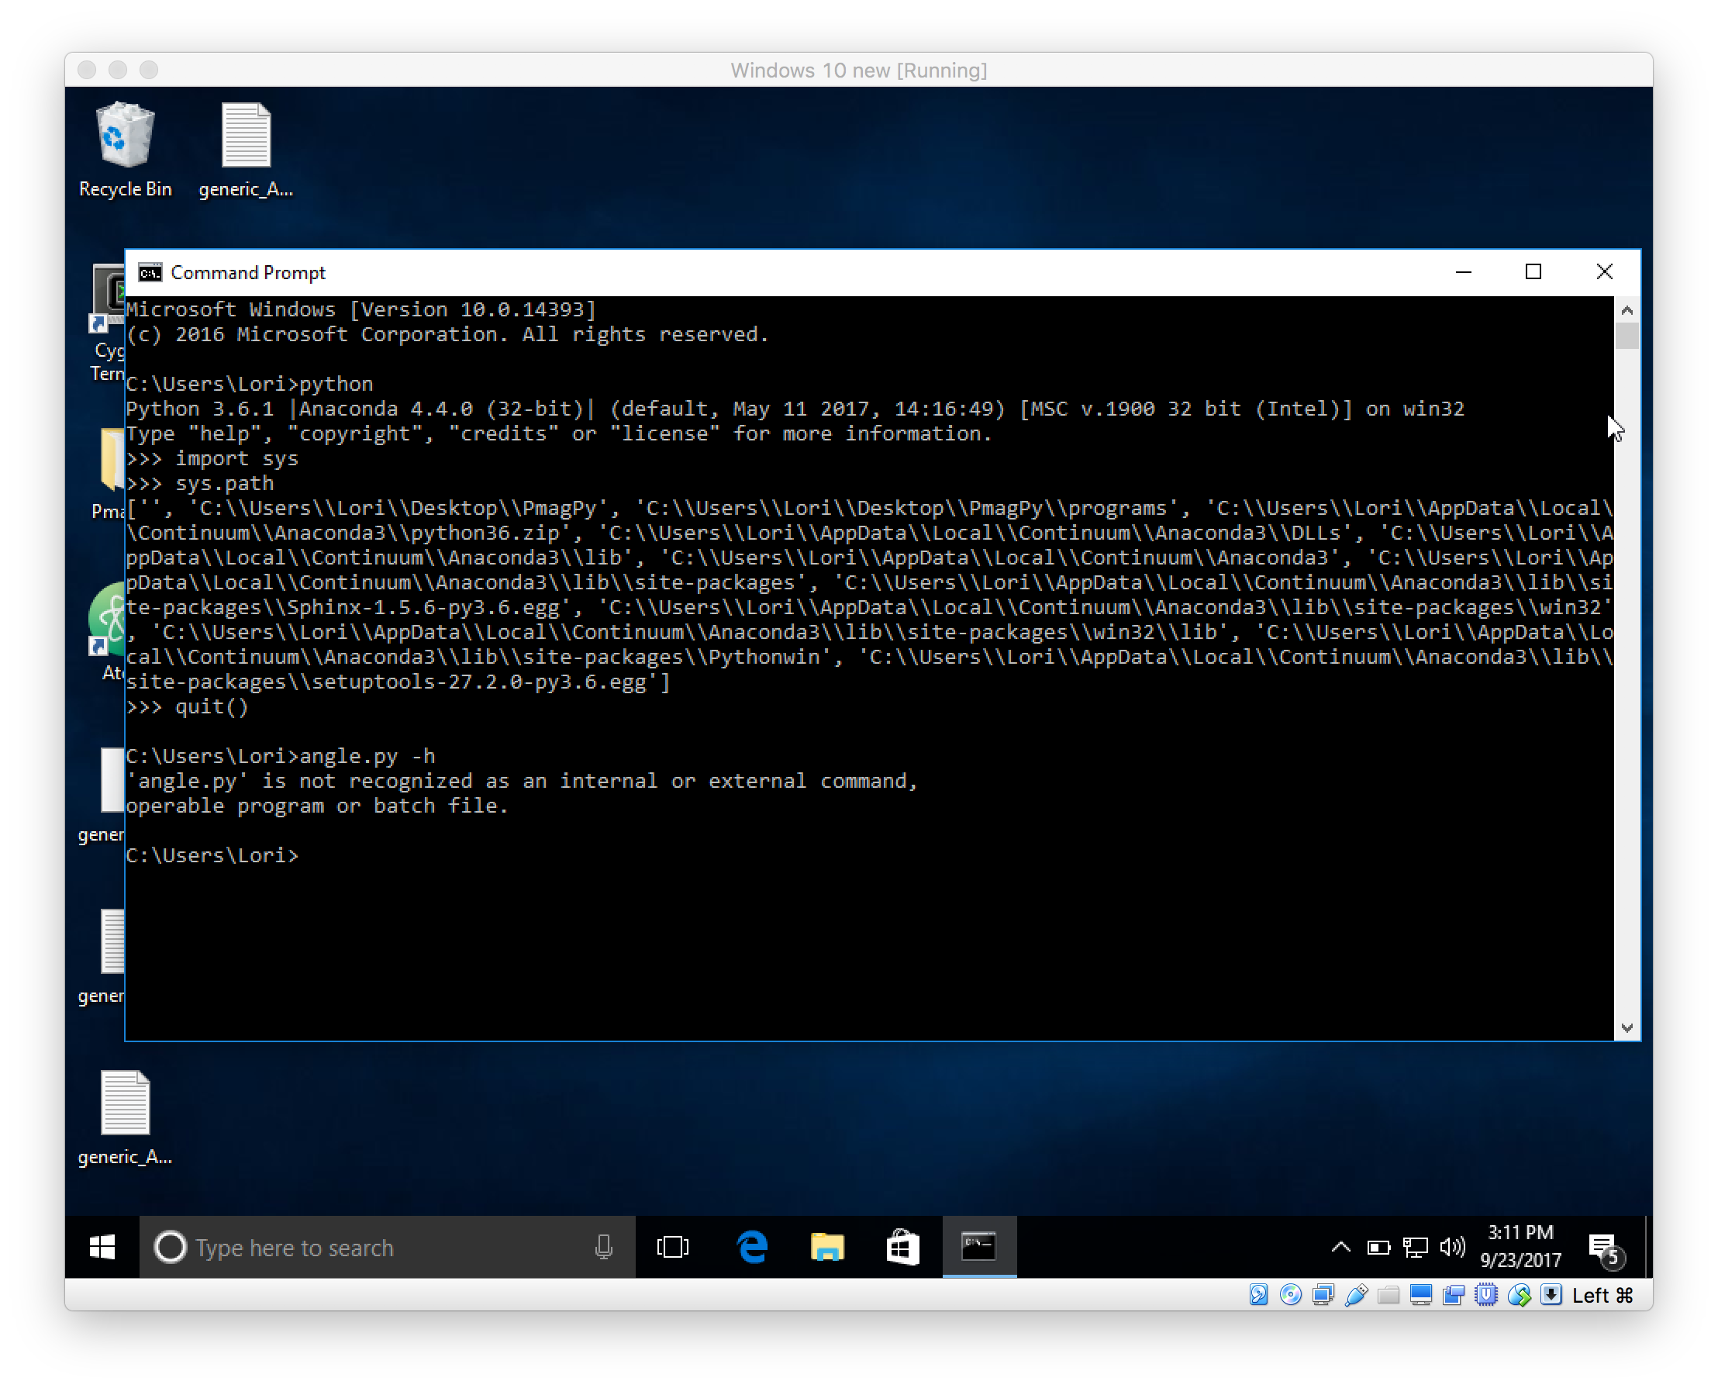Open File Explorer from the taskbar
The image size is (1718, 1388).
click(825, 1246)
